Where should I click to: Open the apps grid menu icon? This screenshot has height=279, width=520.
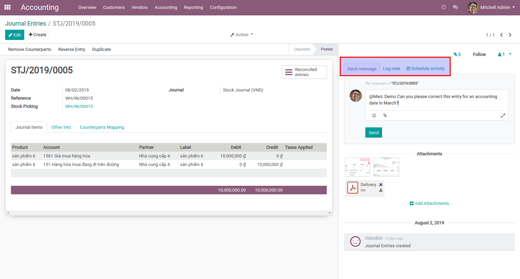click(x=7, y=7)
